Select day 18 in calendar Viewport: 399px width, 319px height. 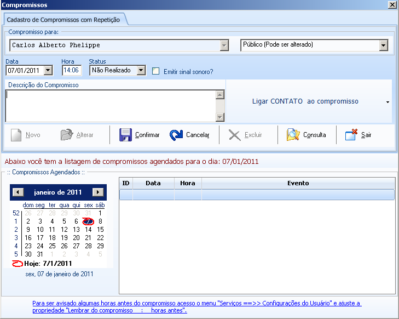pyautogui.click(x=52, y=238)
